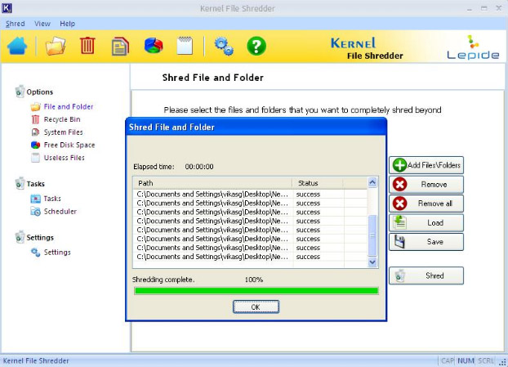
Task: Click the Remove button
Action: pos(426,184)
